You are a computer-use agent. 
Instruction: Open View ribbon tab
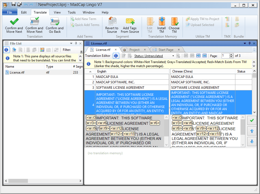point(57,12)
